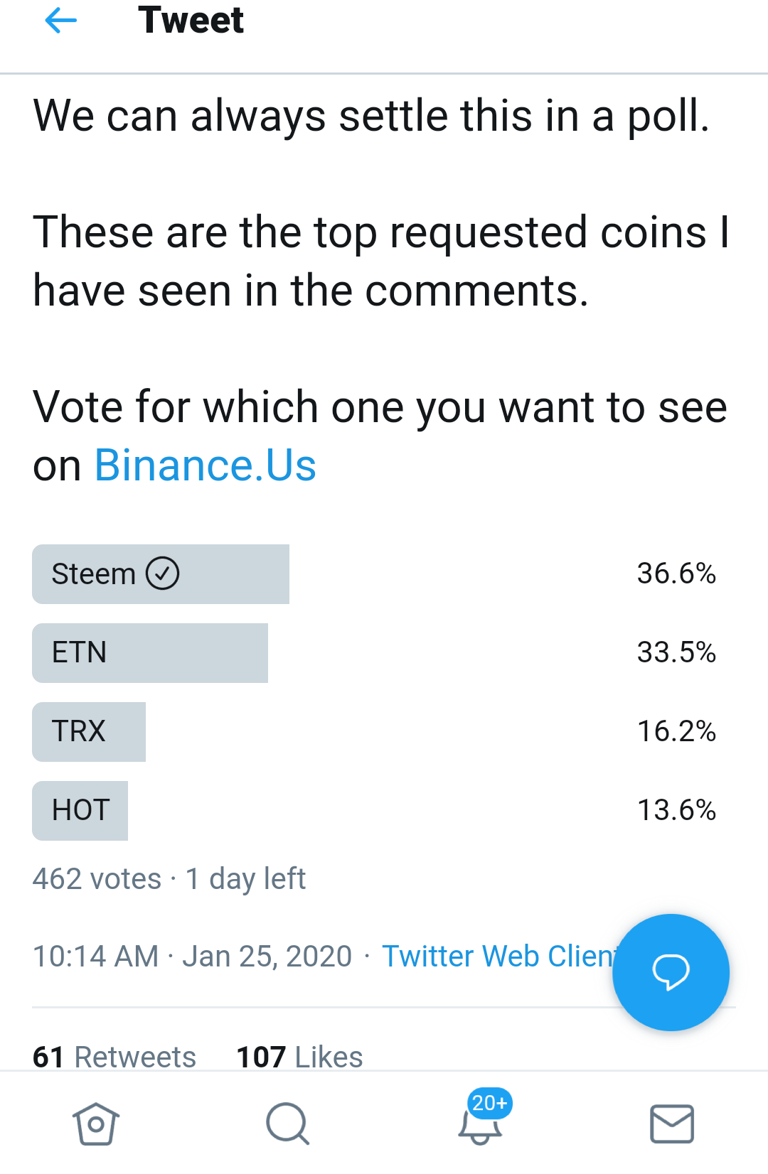Viewport: 768px width, 1174px height.
Task: Click the 462 votes count
Action: point(97,879)
